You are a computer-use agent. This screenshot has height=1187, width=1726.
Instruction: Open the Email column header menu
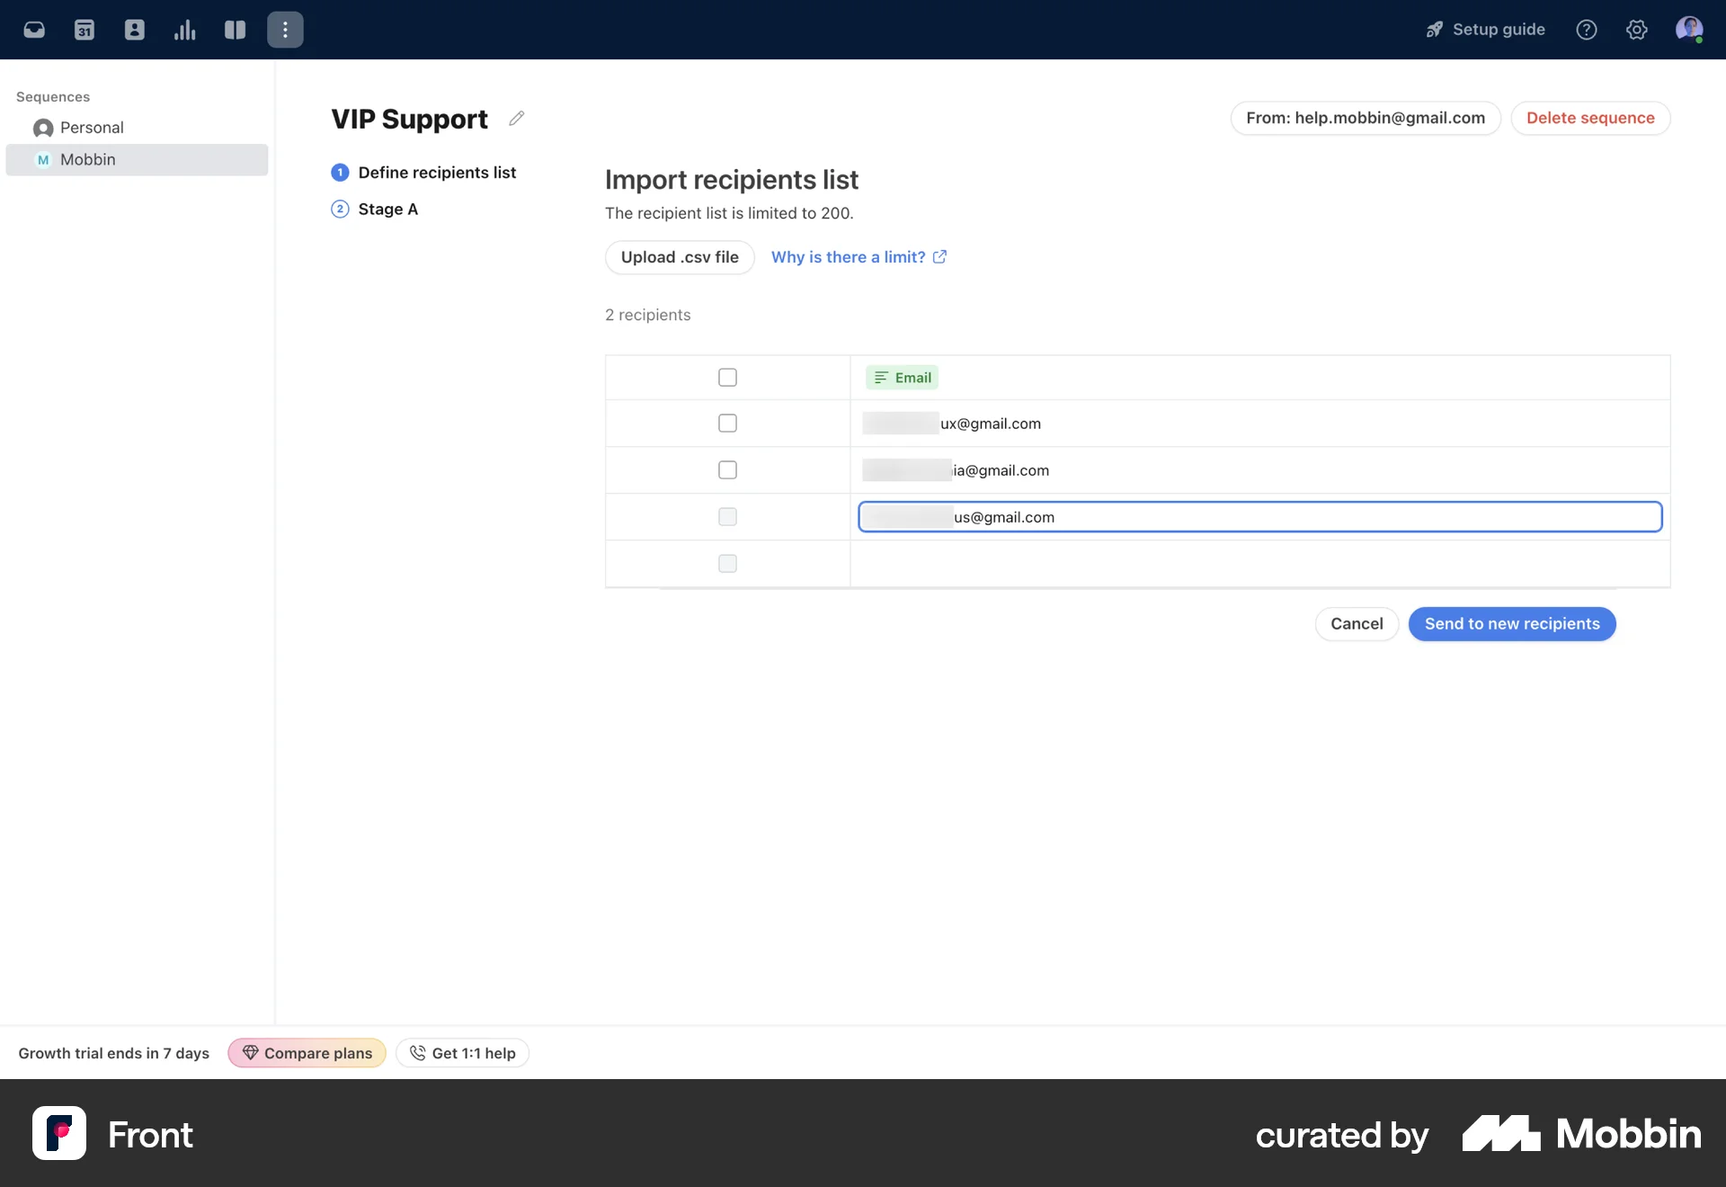[902, 377]
